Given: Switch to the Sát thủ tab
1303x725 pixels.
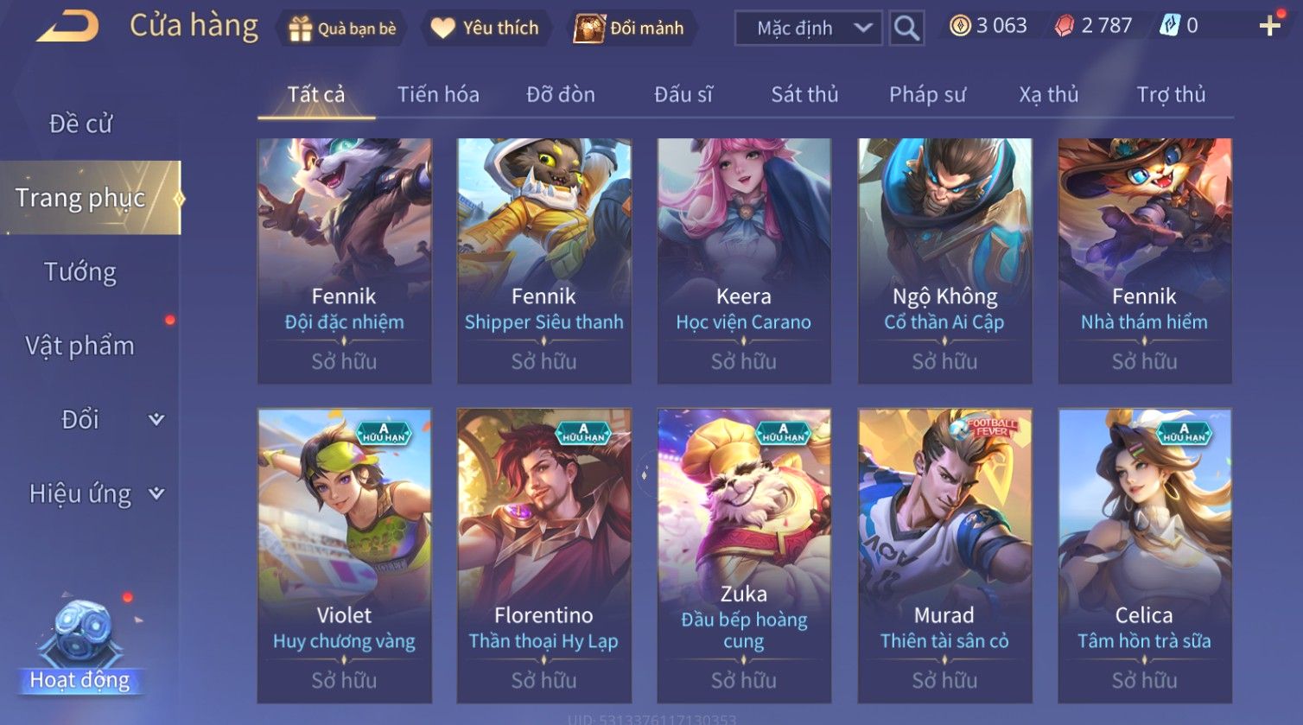Looking at the screenshot, I should tap(804, 94).
